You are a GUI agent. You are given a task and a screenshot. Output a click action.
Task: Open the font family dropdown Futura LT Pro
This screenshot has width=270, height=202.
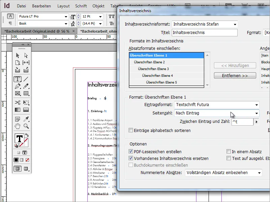(x=66, y=16)
